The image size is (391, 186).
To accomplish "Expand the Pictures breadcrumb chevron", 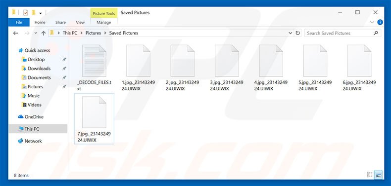I will click(x=105, y=33).
